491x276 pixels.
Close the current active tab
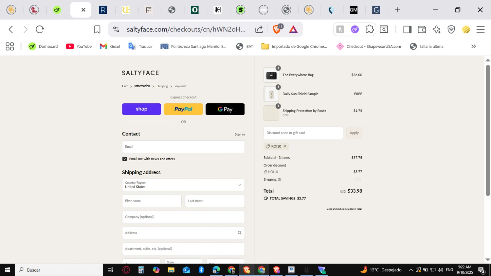coord(83,10)
